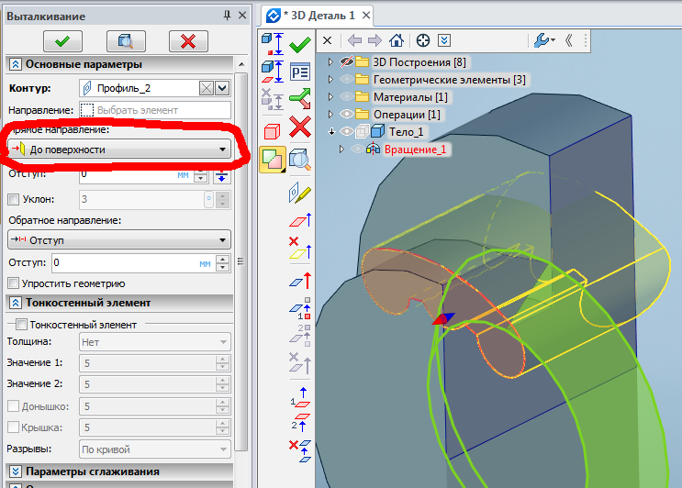The image size is (682, 488).
Task: Toggle visibility eye of '3D Построения [8]'
Action: (347, 62)
